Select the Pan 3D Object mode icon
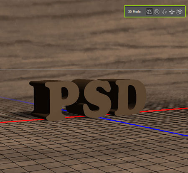The height and width of the screenshot is (173, 188). pyautogui.click(x=164, y=12)
